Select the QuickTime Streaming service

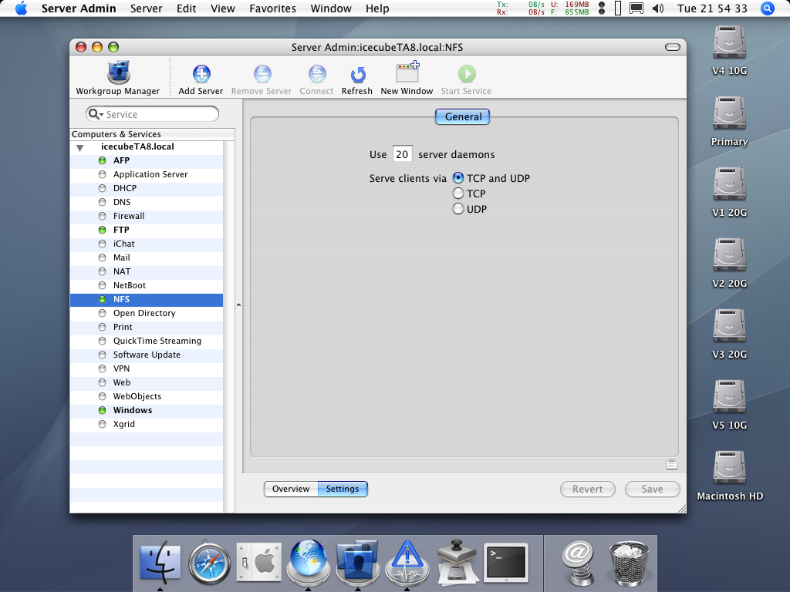tap(146, 341)
